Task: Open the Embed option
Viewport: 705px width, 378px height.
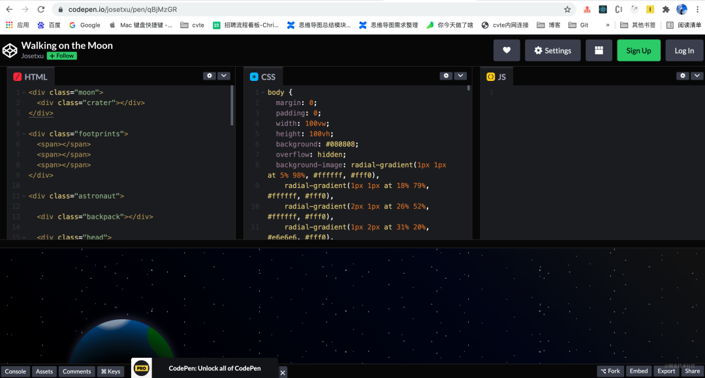Action: point(638,371)
